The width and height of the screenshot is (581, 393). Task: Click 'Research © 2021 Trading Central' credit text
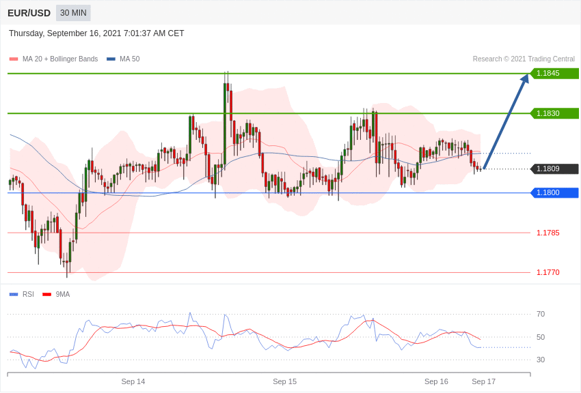pos(524,59)
